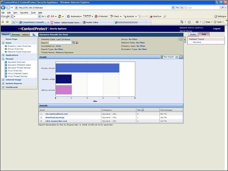Click the Home icon in command bar
The width and height of the screenshot is (228, 171).
(x=182, y=22)
